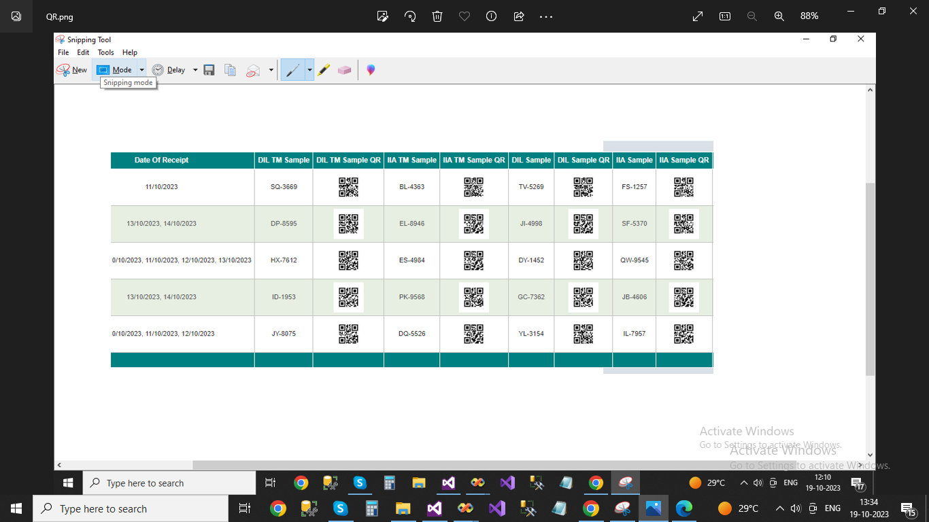Select the yellow Highlighter tool
The width and height of the screenshot is (929, 522).
pos(324,70)
